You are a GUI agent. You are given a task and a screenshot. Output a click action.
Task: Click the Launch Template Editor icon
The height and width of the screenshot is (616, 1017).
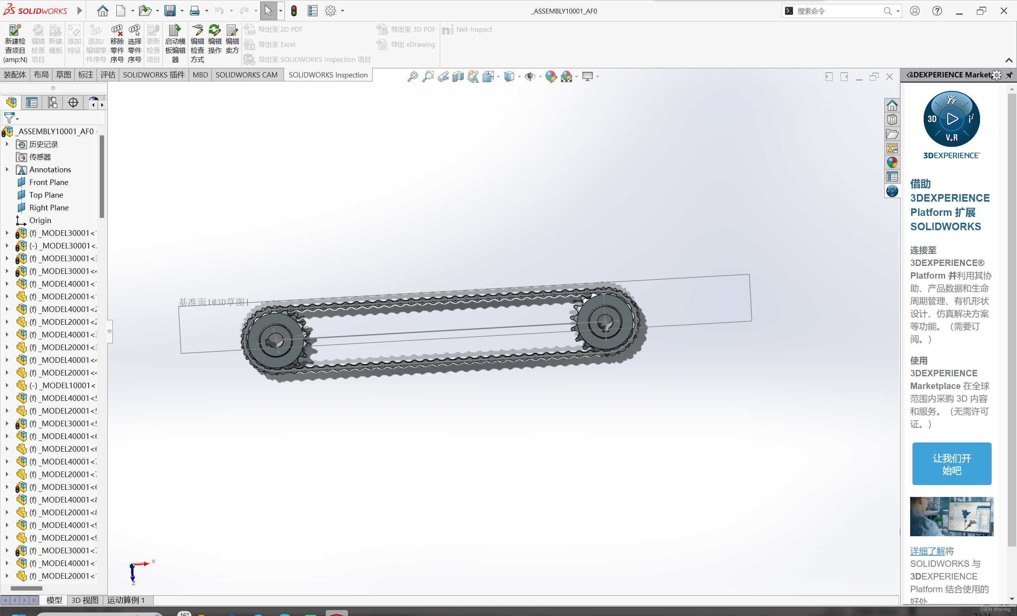(x=175, y=31)
